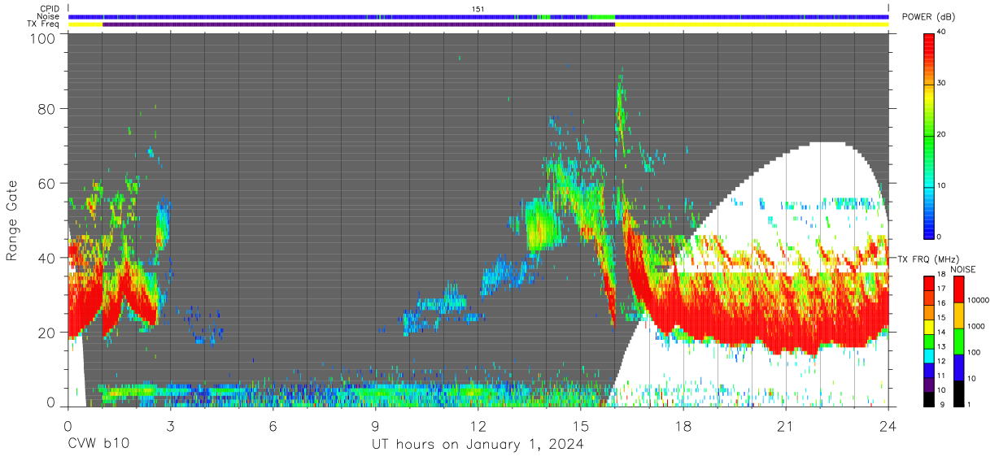The image size is (999, 461).
Task: Click the 15 tick on UT hours axis
Action: (x=581, y=425)
